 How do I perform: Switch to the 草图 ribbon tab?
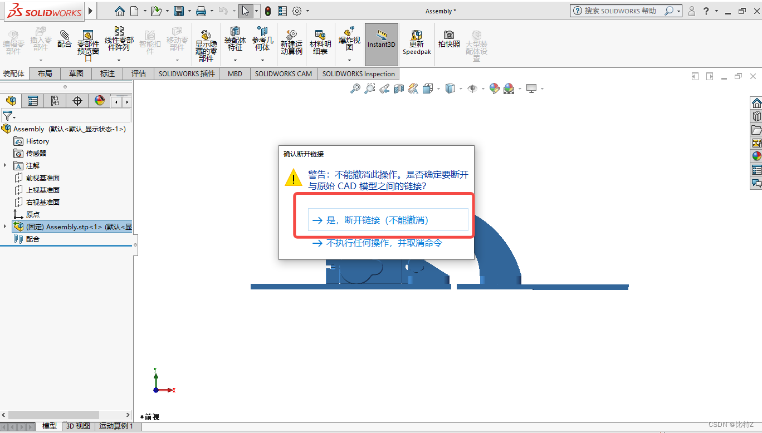tap(76, 73)
